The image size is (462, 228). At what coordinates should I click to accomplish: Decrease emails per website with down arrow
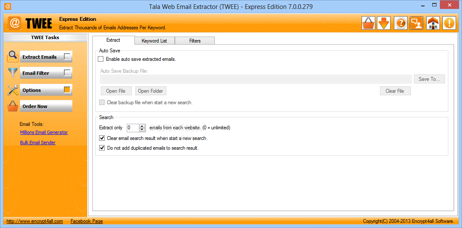(143, 130)
